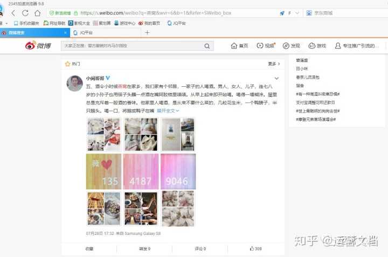
Task: Click the Samsung Galaxy S8 source link
Action: coord(142,233)
